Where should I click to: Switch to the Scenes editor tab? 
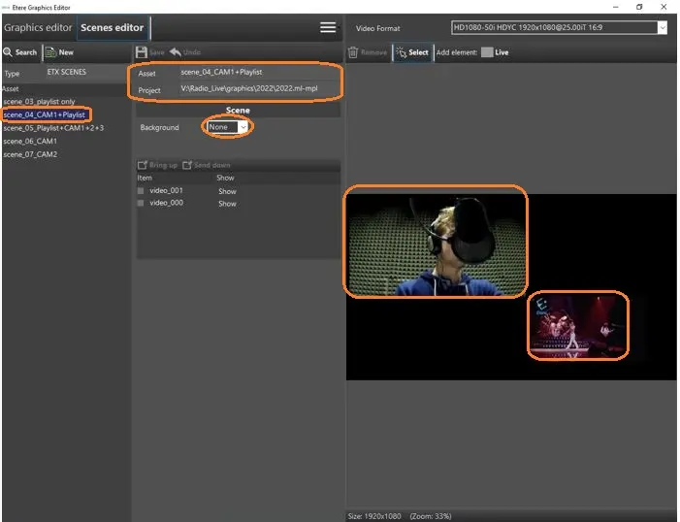tap(112, 27)
